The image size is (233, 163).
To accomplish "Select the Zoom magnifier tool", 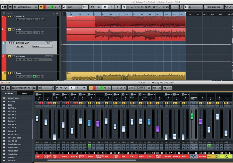I will [142, 7].
